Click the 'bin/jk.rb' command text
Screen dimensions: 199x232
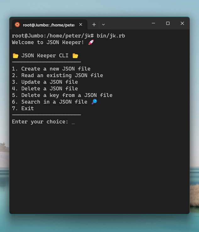pyautogui.click(x=111, y=36)
